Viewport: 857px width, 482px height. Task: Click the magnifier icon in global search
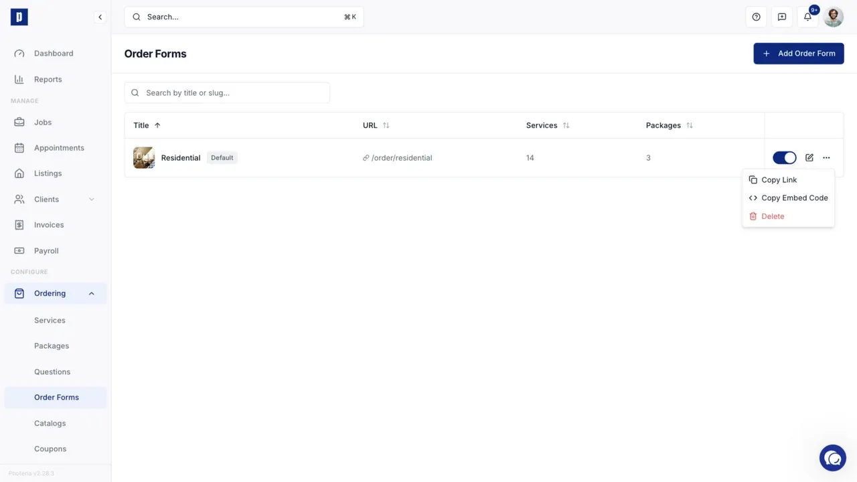click(x=137, y=17)
